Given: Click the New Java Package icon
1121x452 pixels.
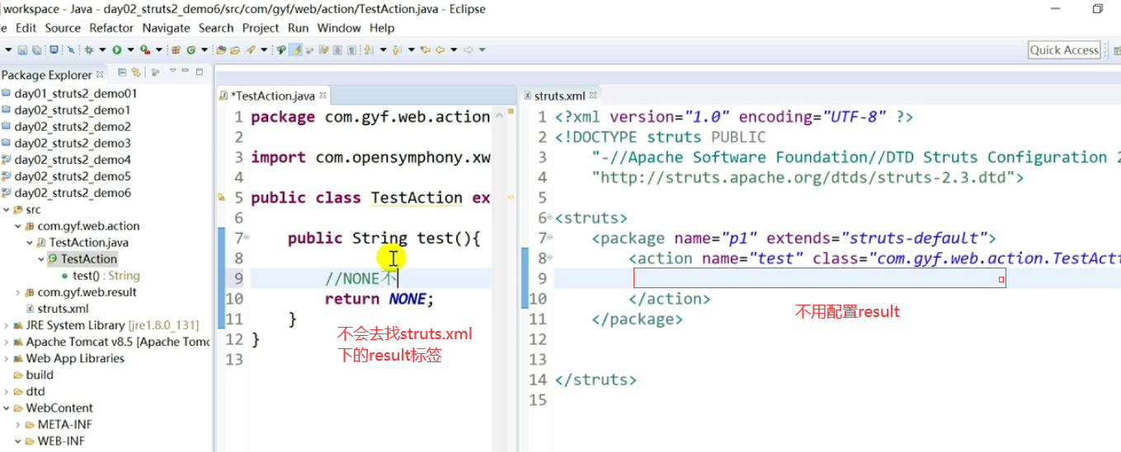Looking at the screenshot, I should pyautogui.click(x=176, y=50).
